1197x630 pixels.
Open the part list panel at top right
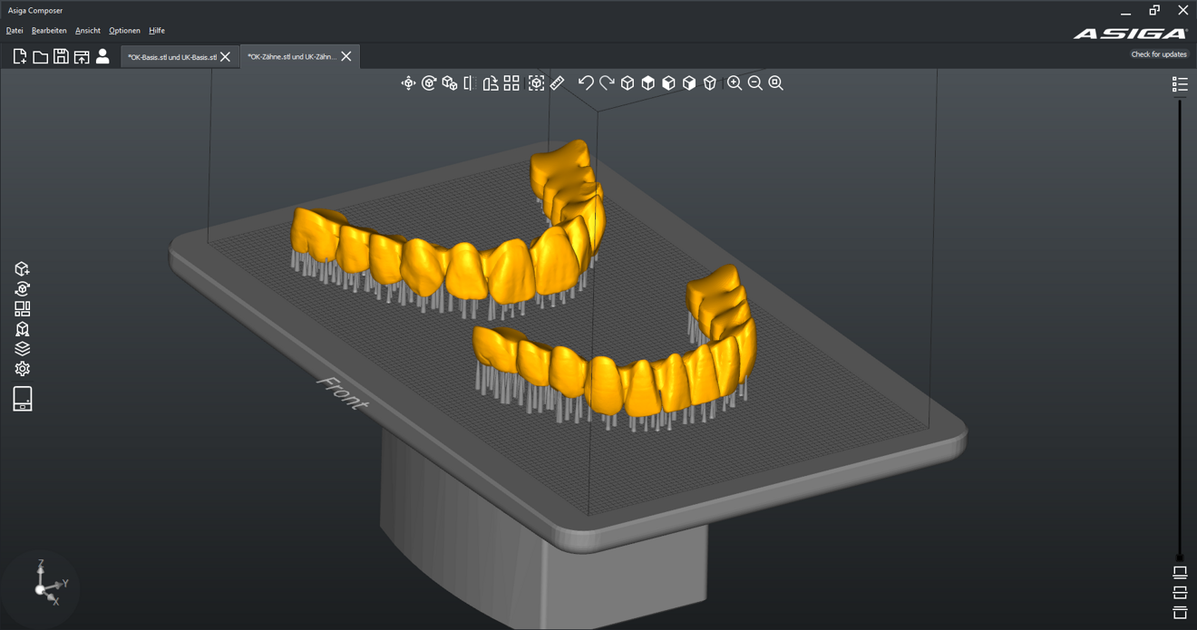pos(1180,83)
